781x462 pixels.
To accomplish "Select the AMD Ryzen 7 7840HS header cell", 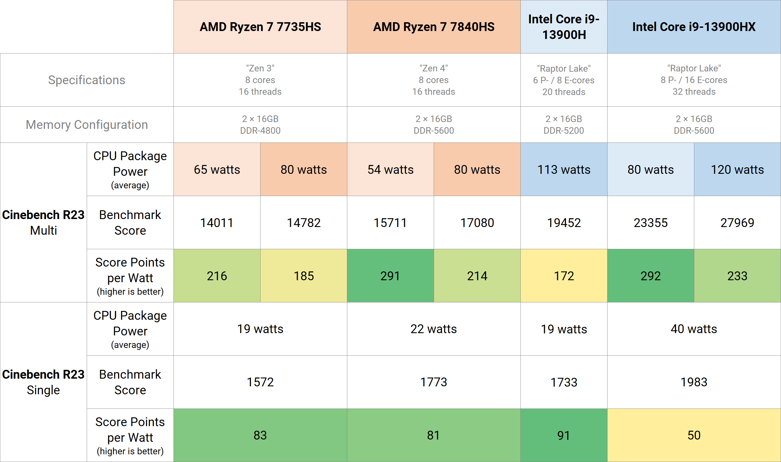I will tap(433, 27).
